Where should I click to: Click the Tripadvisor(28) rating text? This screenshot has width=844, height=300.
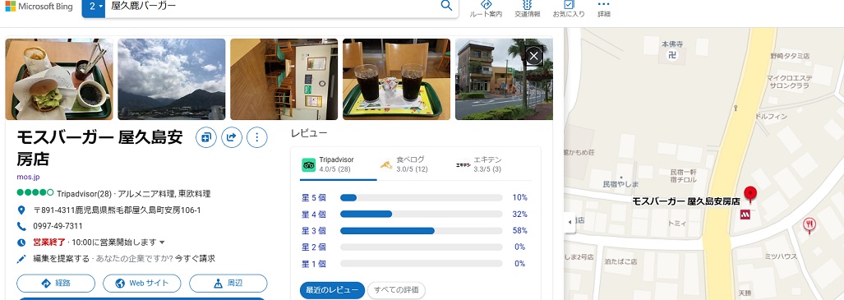tap(84, 193)
